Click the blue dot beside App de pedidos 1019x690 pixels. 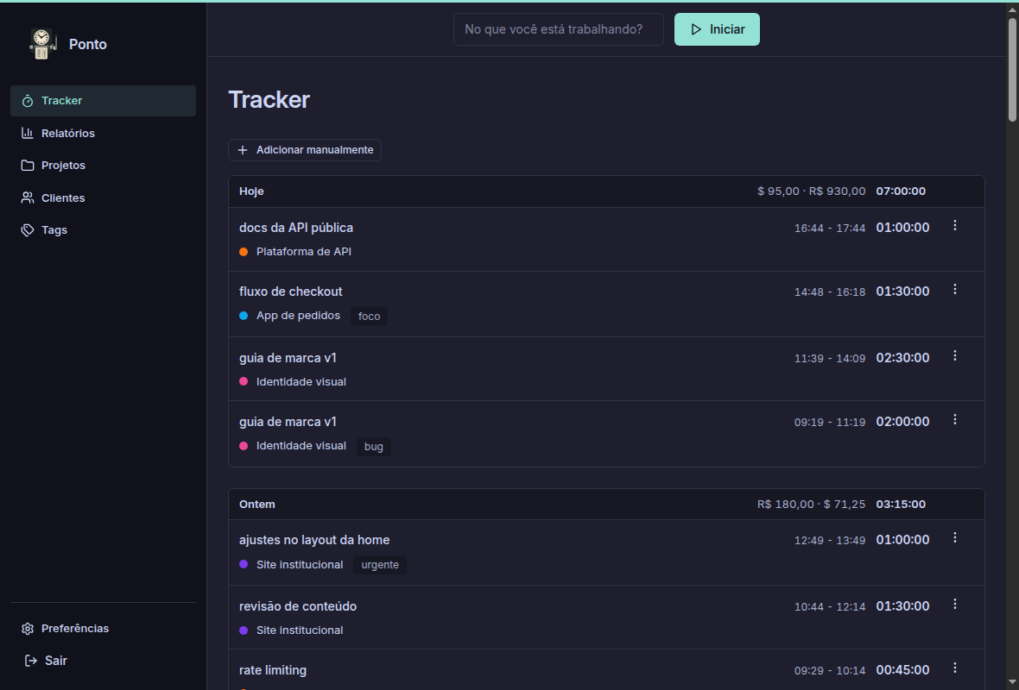(x=244, y=317)
